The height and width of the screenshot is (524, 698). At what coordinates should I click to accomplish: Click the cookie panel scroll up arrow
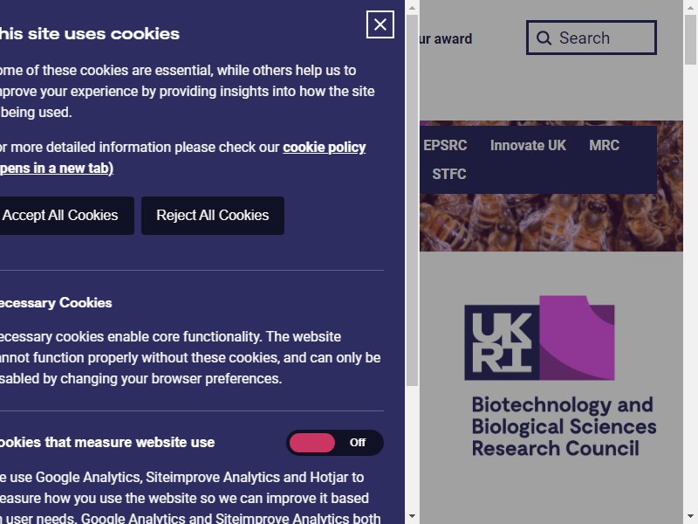pos(412,8)
